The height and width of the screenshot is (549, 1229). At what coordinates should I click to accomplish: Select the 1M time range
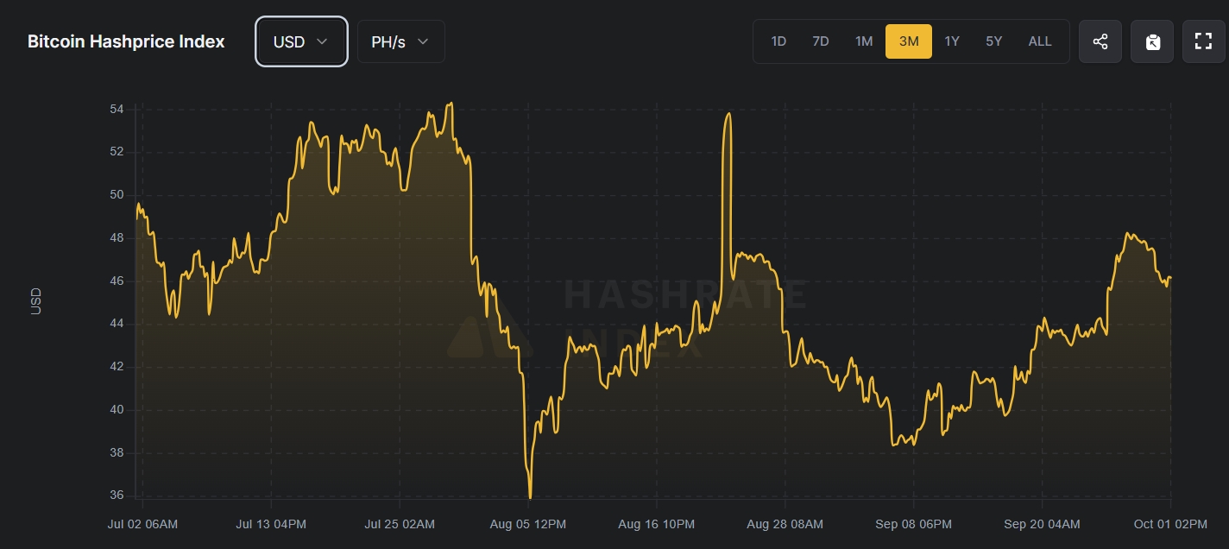click(864, 41)
